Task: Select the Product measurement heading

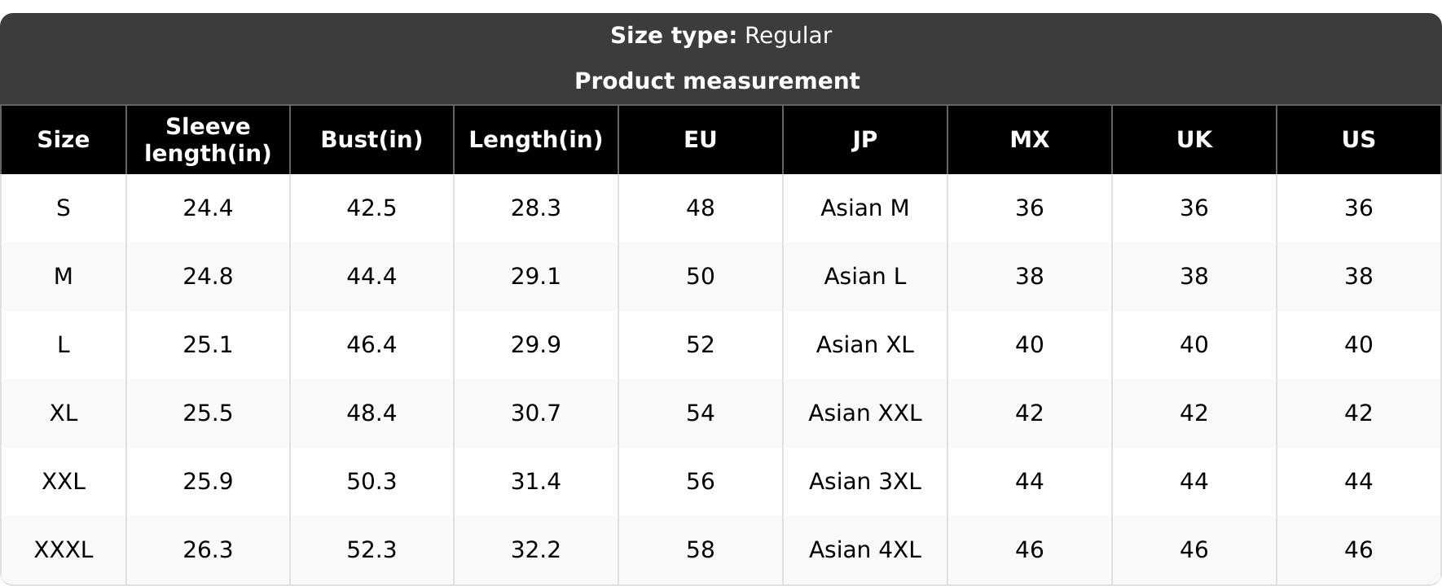Action: pyautogui.click(x=717, y=81)
